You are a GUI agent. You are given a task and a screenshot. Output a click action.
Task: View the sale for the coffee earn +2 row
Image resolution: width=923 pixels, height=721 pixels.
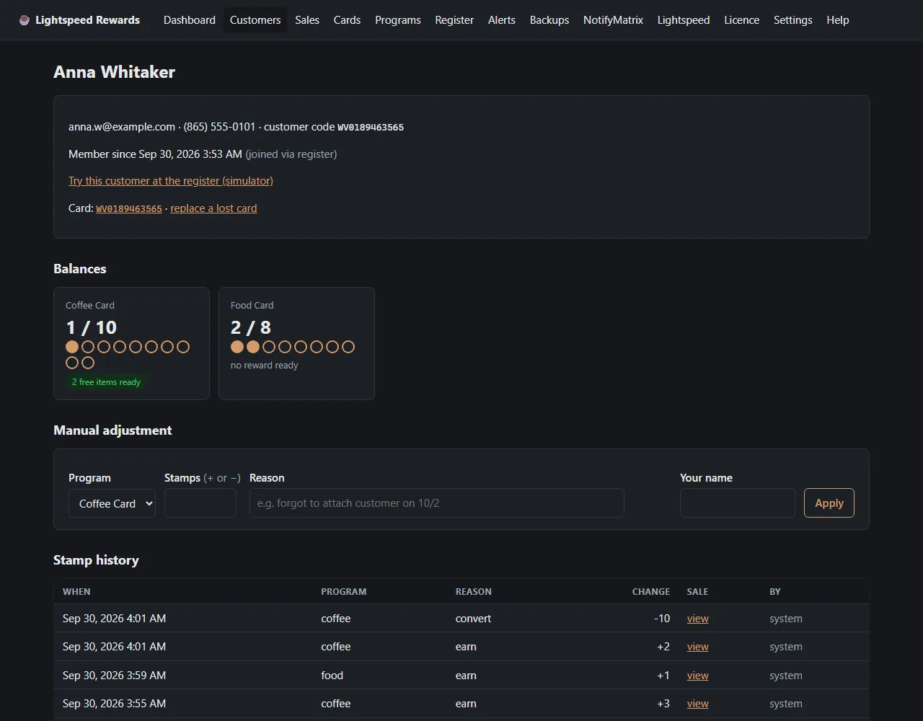point(698,647)
